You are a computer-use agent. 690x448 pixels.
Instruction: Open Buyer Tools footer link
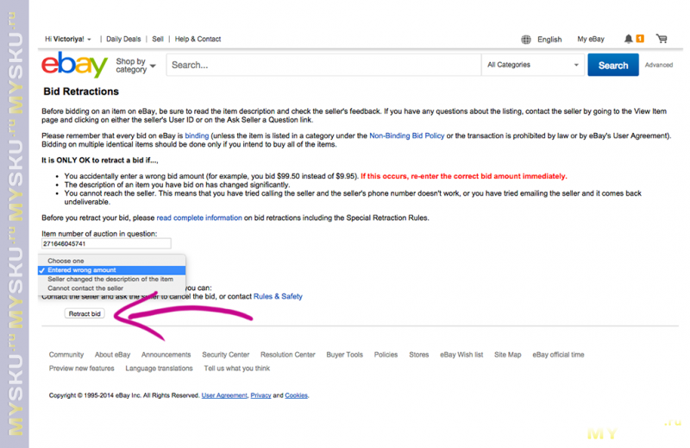344,354
